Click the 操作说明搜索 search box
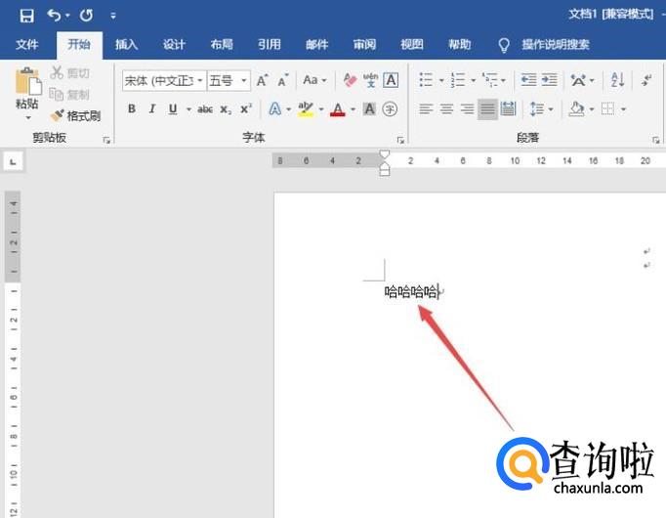This screenshot has width=666, height=518. point(555,44)
